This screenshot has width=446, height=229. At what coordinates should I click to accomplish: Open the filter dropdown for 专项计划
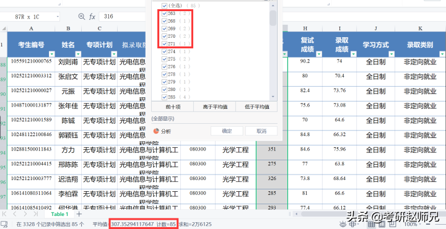click(114, 54)
